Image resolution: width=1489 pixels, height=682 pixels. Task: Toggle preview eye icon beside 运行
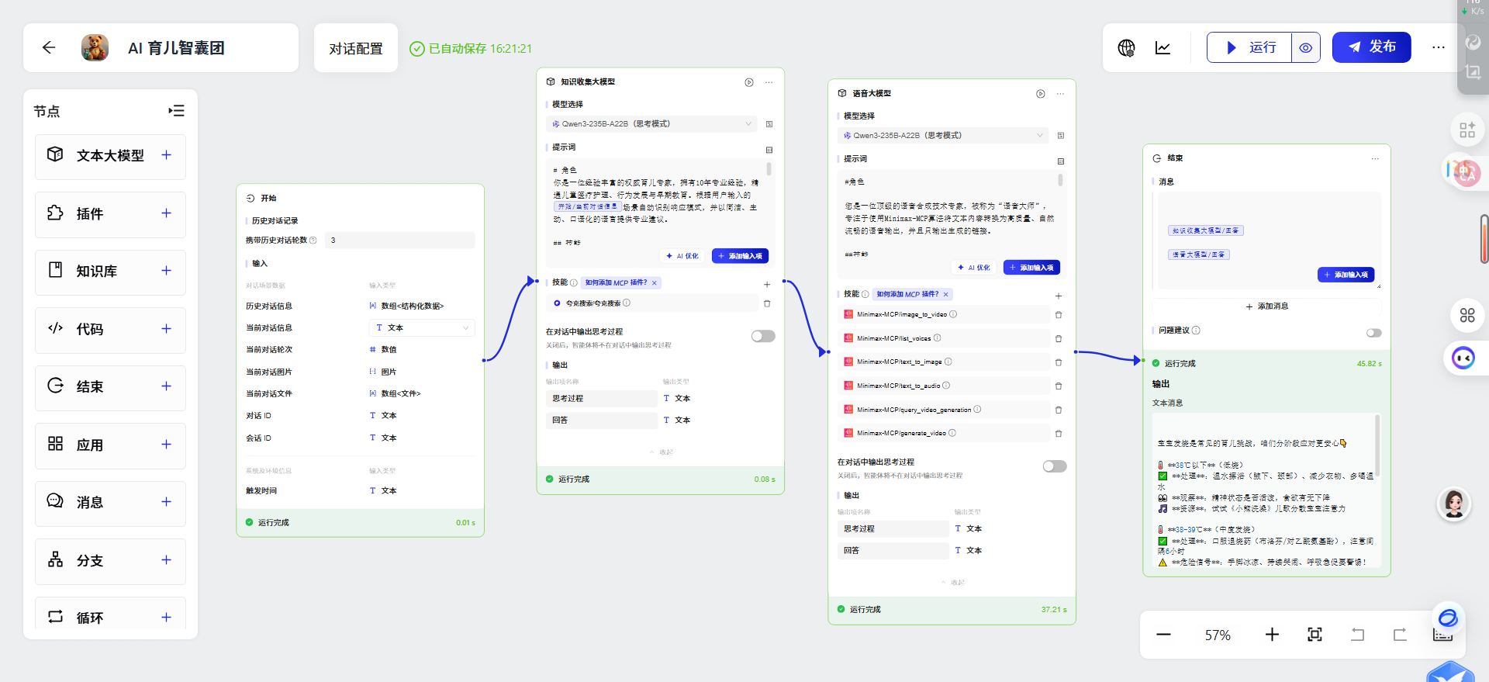[1306, 48]
